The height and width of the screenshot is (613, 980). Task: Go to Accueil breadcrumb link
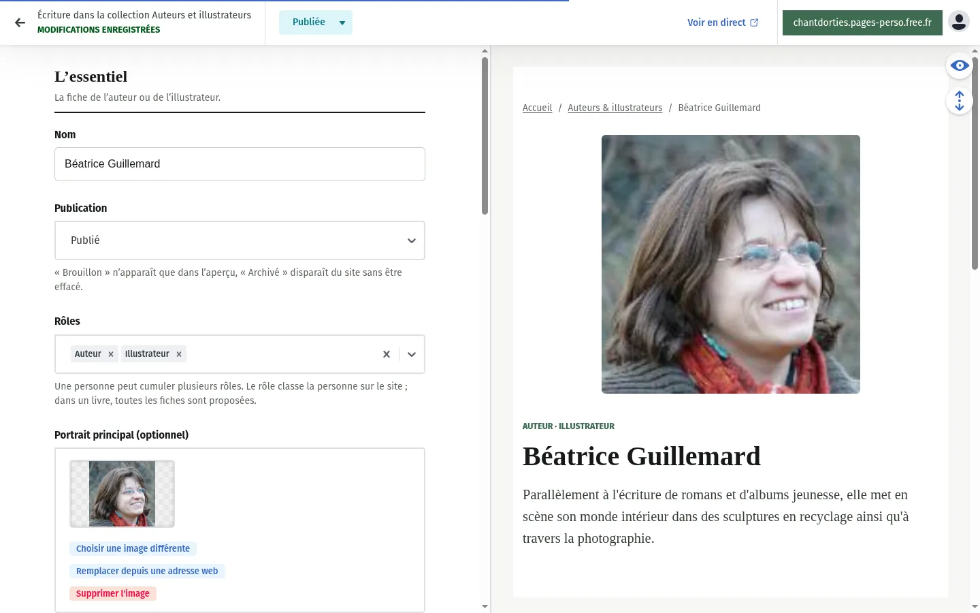537,108
